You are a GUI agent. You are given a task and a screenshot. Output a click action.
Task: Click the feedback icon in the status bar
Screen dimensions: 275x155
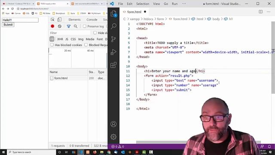[262, 146]
